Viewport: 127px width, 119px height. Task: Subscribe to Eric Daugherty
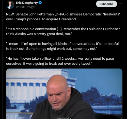click(106, 4)
